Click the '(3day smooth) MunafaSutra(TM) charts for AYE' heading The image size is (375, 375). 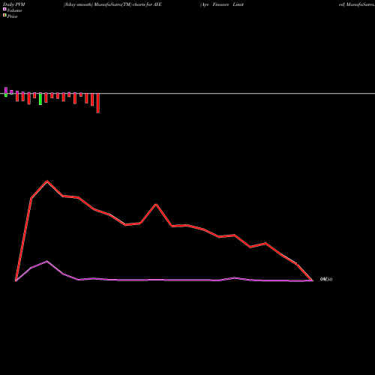(112, 4)
